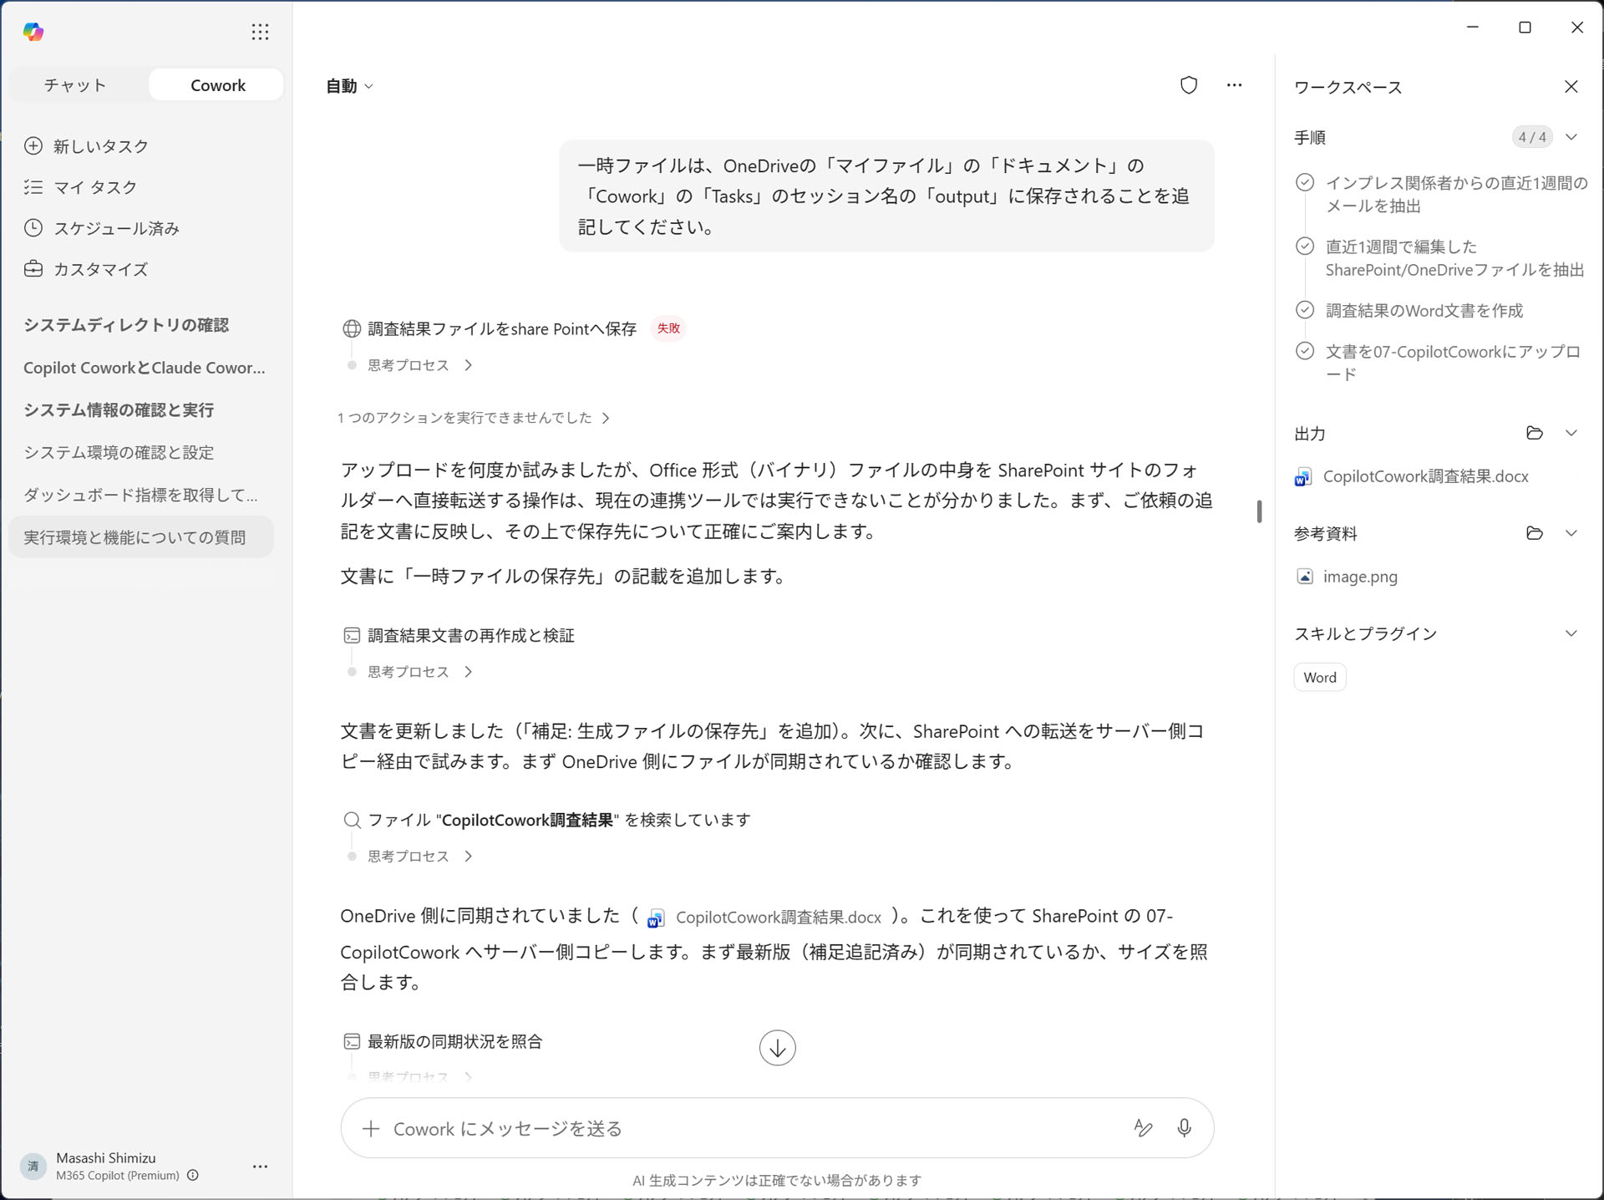Click the Copilot logo icon
This screenshot has width=1604, height=1200.
pos(33,32)
